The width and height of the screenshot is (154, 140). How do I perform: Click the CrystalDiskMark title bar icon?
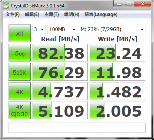pyautogui.click(x=6, y=6)
